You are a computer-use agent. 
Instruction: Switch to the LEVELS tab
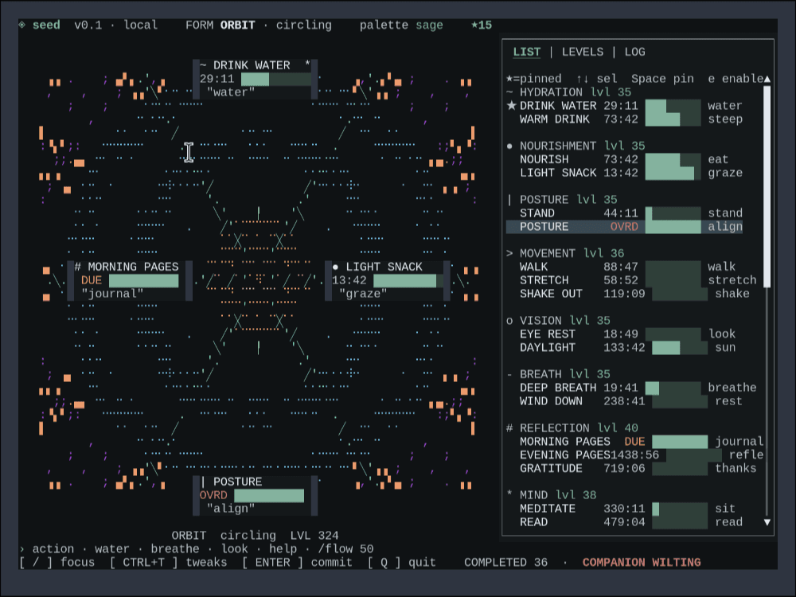(x=583, y=52)
